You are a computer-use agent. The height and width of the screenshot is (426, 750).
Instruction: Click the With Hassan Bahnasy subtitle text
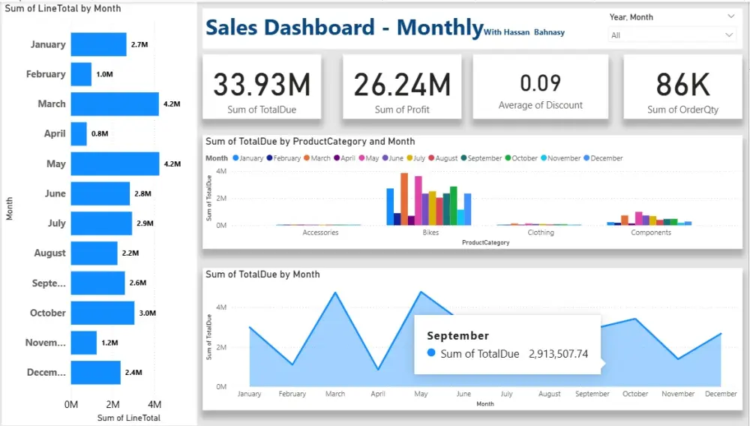524,32
